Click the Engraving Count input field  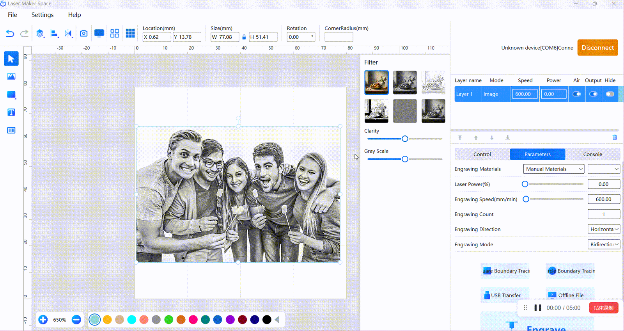[604, 214]
